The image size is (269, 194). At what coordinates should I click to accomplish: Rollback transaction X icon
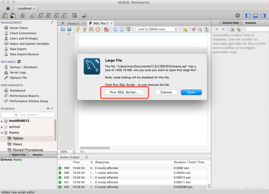[122, 29]
